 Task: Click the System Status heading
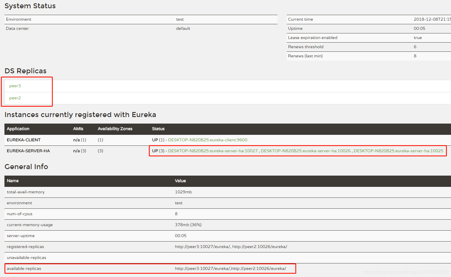point(30,6)
